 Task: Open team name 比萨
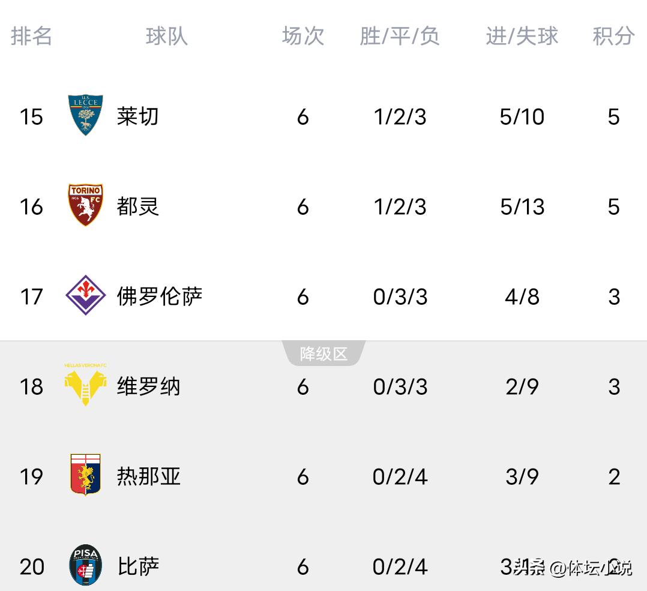pyautogui.click(x=138, y=566)
